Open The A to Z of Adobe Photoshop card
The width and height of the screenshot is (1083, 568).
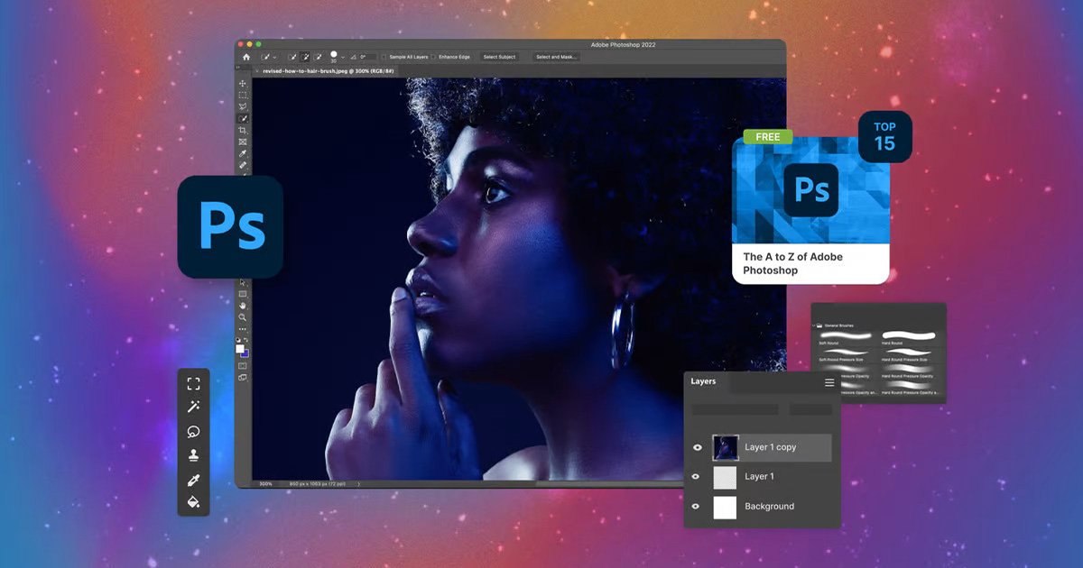[x=810, y=209]
